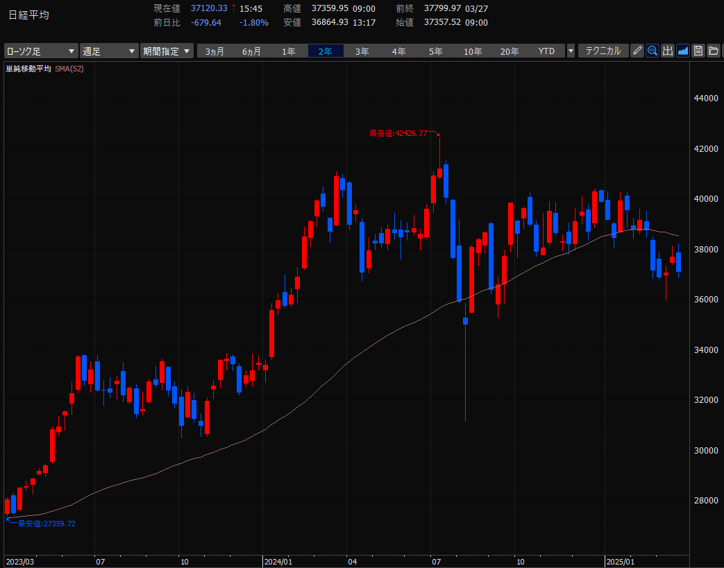Select the 3年 period tab
The height and width of the screenshot is (568, 724).
click(362, 51)
